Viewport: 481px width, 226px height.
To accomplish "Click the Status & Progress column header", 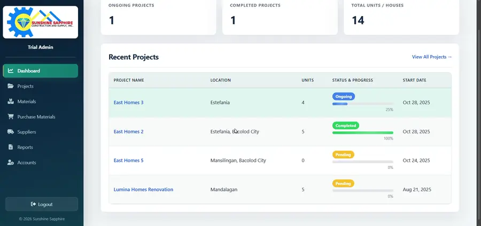I will click(x=353, y=80).
